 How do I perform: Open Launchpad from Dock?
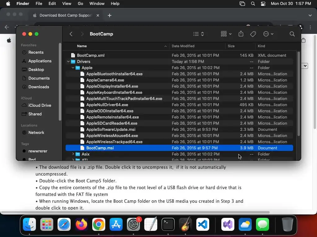[47, 224]
